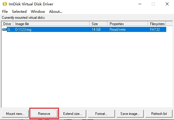Click the Save image... button
The height and width of the screenshot is (120, 174).
tap(130, 114)
